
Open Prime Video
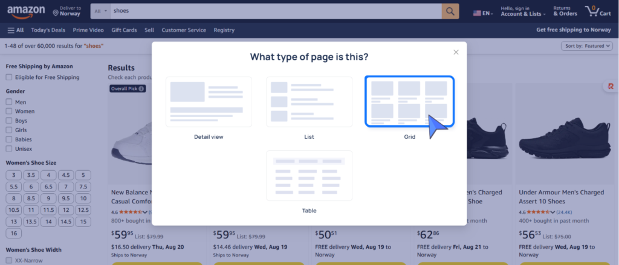pos(88,30)
